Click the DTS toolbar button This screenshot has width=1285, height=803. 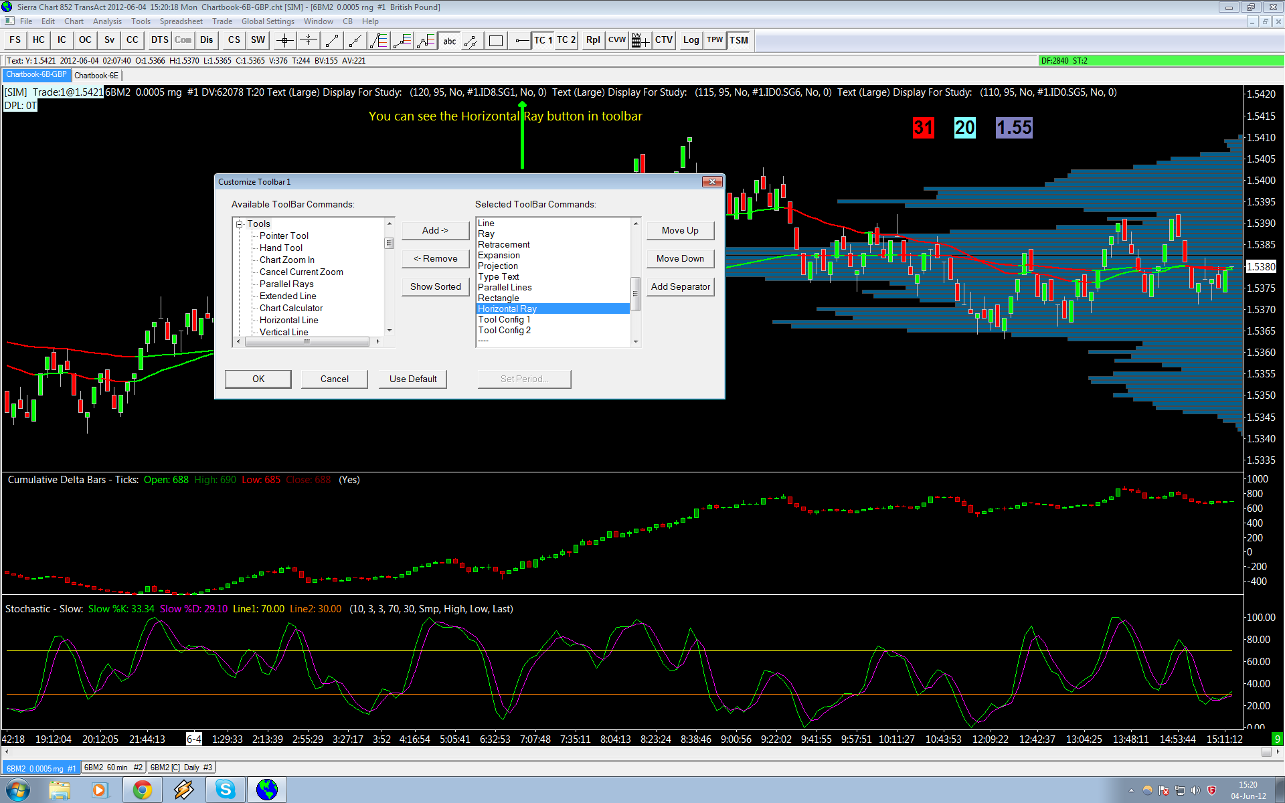click(x=160, y=40)
